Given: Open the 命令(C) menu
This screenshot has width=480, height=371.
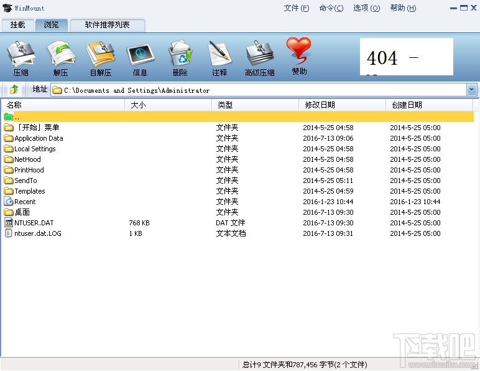Looking at the screenshot, I should click(331, 8).
